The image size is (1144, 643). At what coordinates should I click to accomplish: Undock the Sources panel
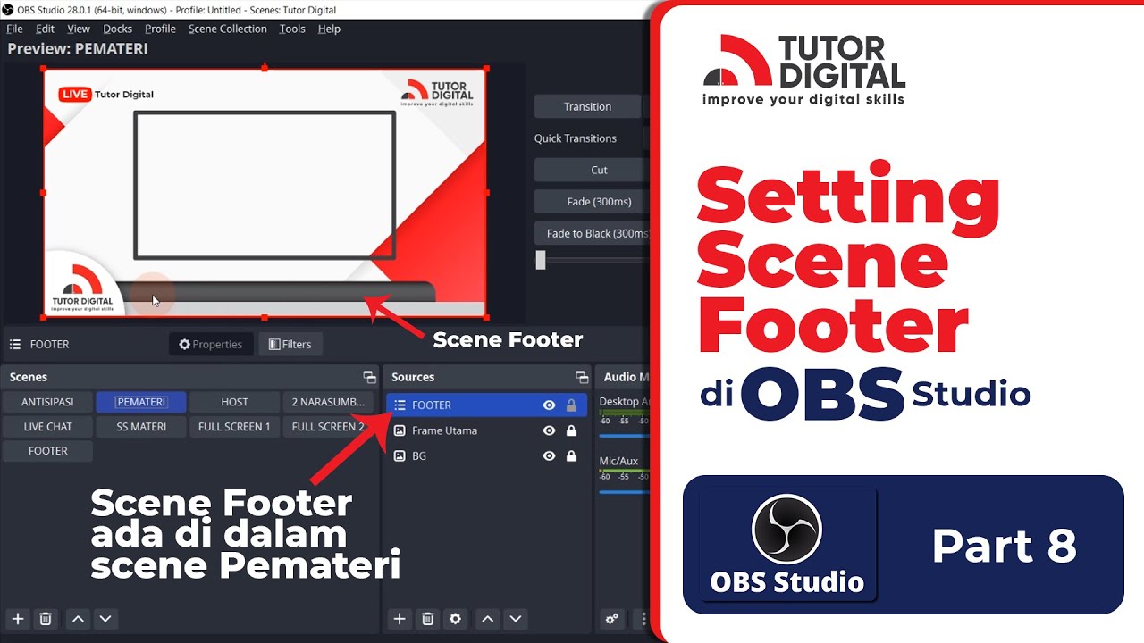582,377
